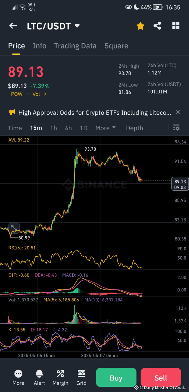Tap the AVL 89.22 indicator label
189x392 pixels.
tap(18, 140)
